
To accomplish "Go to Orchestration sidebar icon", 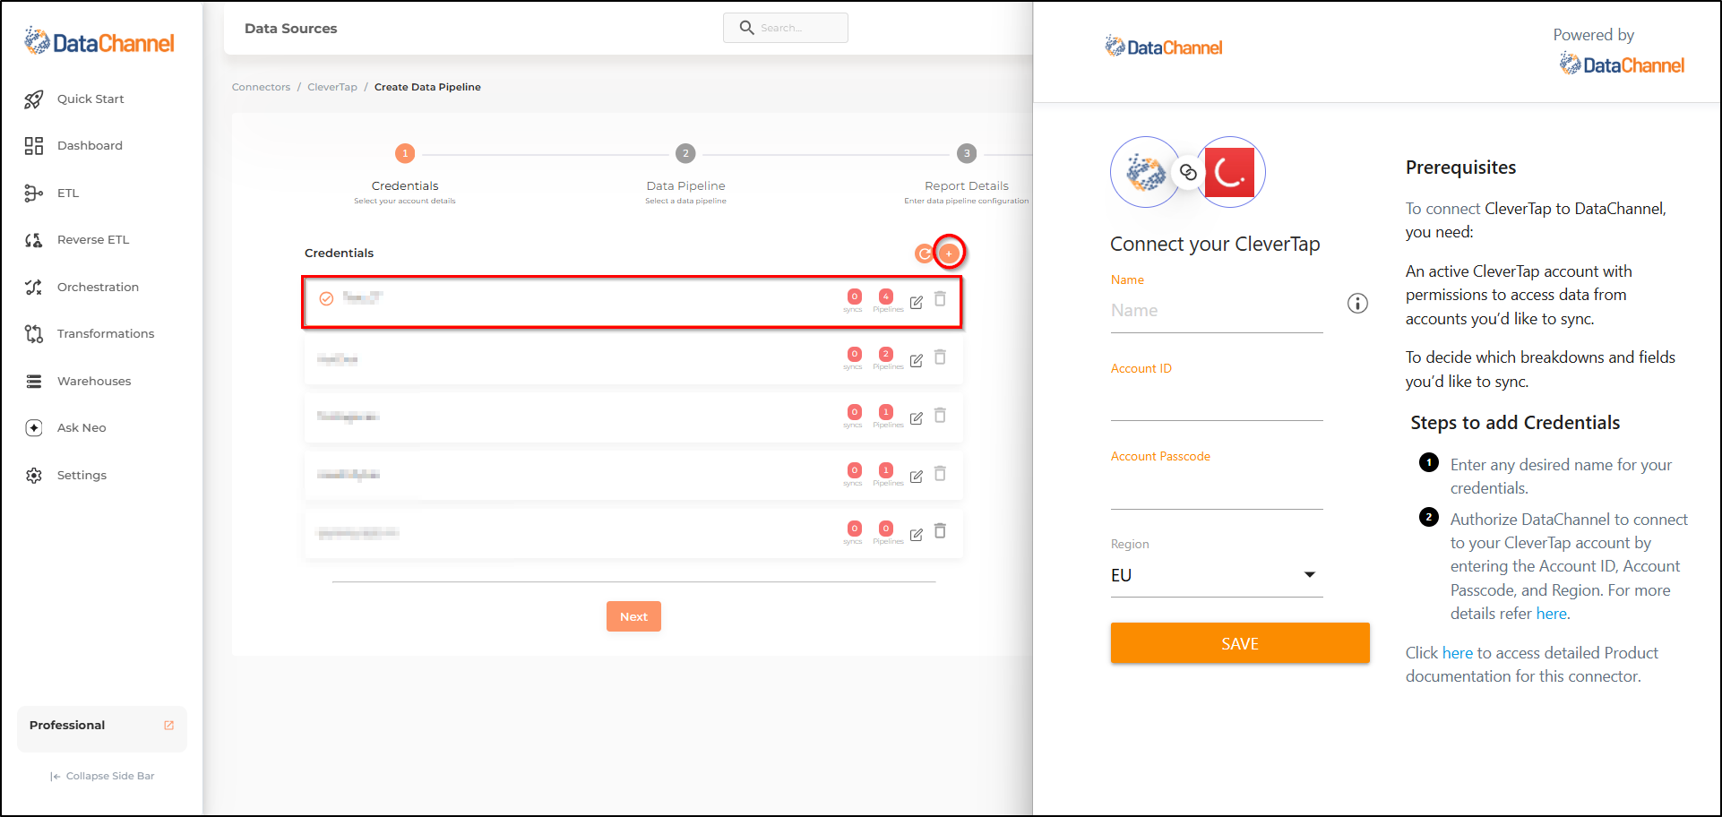I will coord(34,288).
